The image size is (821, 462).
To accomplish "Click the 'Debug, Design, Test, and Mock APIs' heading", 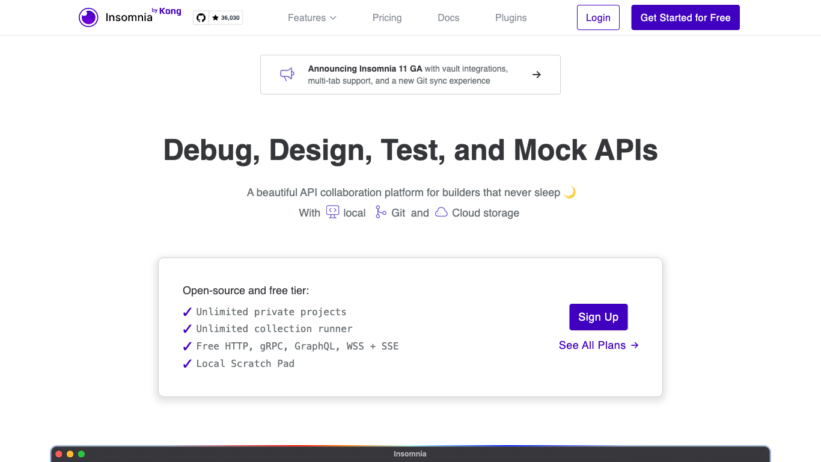I will [x=410, y=150].
